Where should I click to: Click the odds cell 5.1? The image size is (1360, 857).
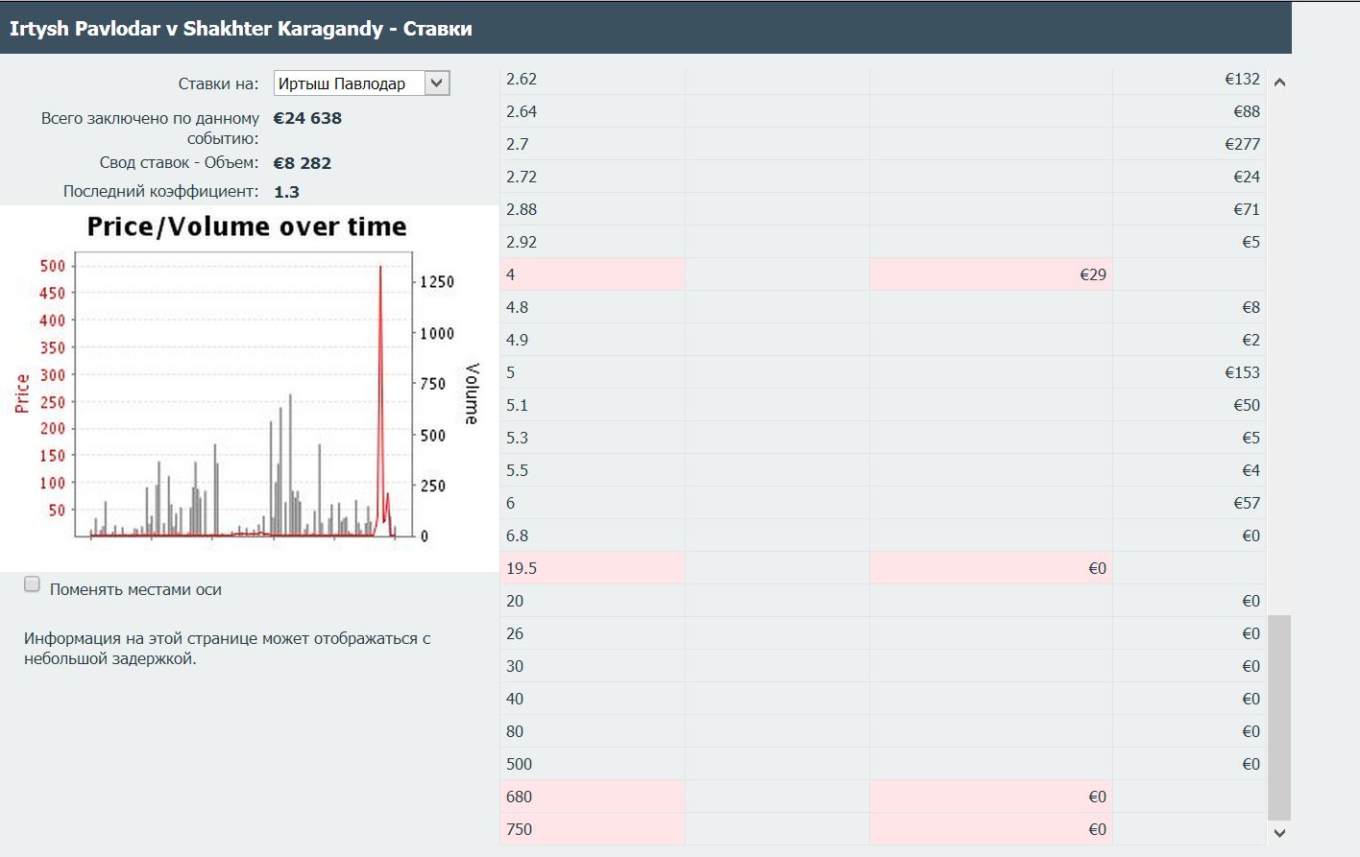point(593,405)
